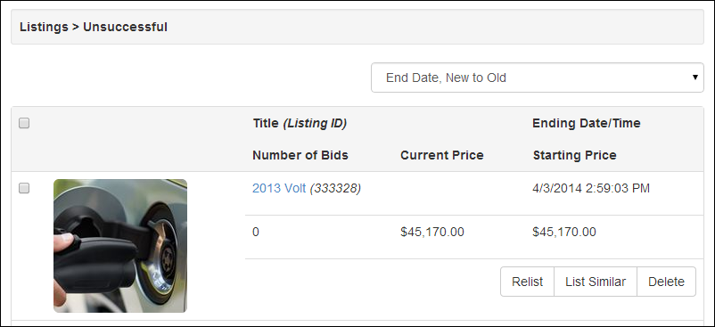
Task: Click the Number of Bids header
Action: click(x=300, y=155)
